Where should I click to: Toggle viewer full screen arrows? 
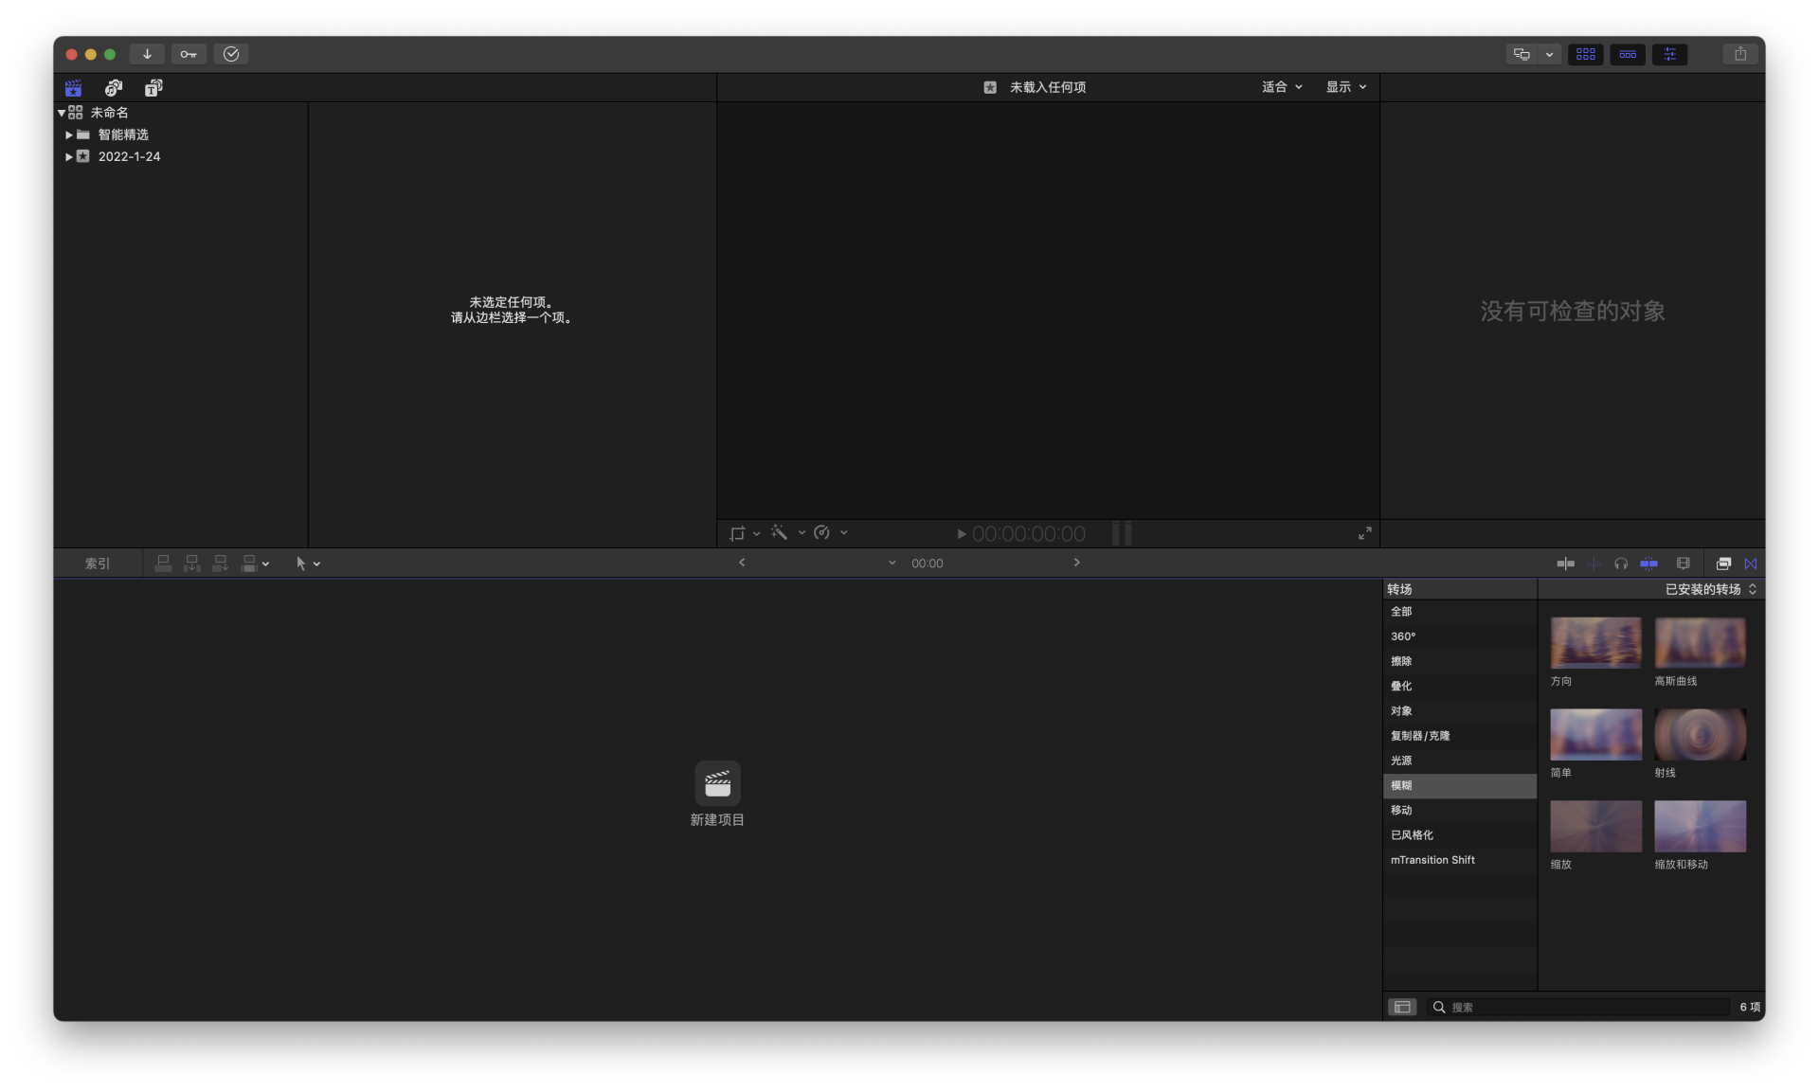1364,534
